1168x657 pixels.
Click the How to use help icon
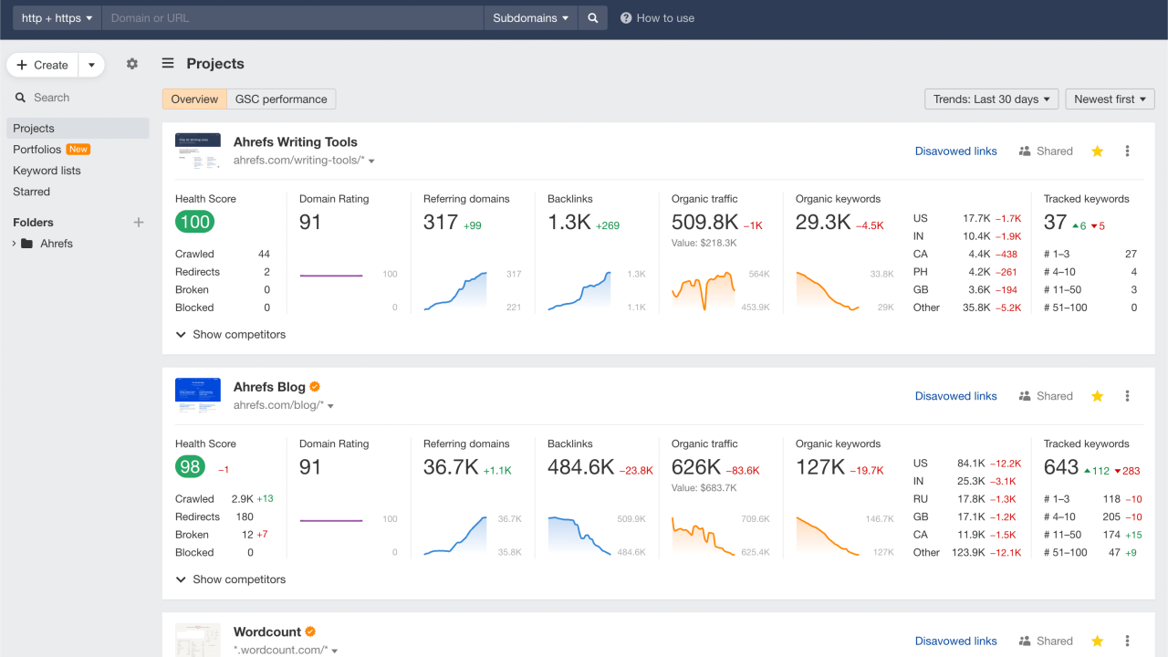[x=626, y=17]
